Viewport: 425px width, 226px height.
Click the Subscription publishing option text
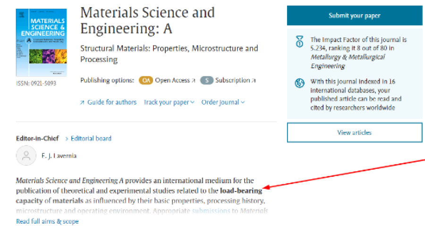tap(232, 80)
